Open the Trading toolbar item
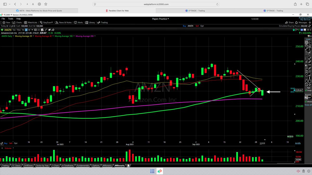Screen dimensions: 312x175 coord(102,23)
